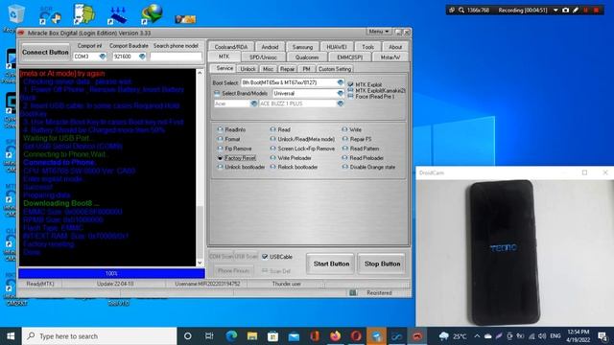Switch to Miracle Box in the taskbar
Image resolution: width=614 pixels, height=345 pixels.
pyautogui.click(x=417, y=336)
